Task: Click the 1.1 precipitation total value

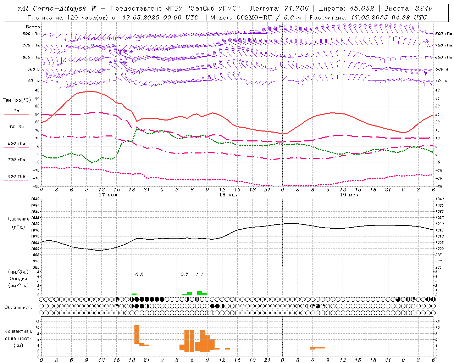Action: 199,275
